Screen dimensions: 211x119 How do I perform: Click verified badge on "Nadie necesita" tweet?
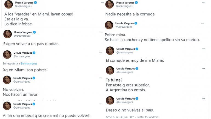point(136,2)
